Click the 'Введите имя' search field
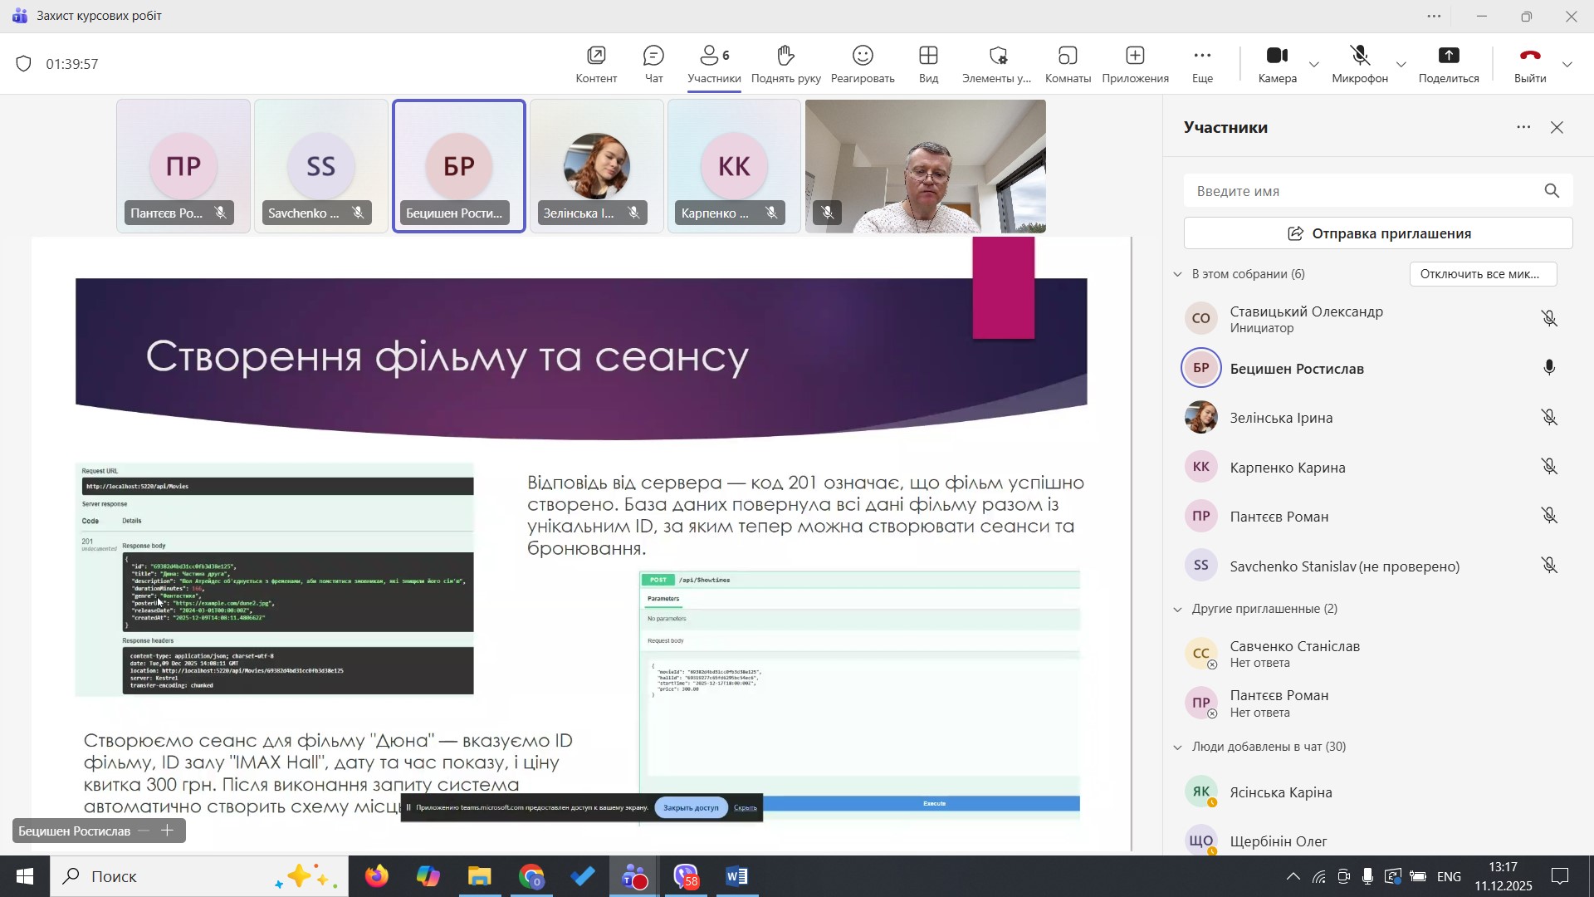 1362,191
